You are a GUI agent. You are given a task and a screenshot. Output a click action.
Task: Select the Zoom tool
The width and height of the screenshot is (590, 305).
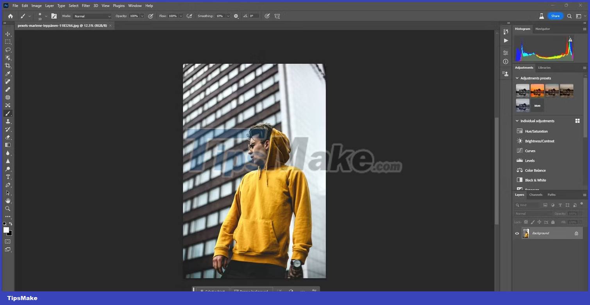8,208
